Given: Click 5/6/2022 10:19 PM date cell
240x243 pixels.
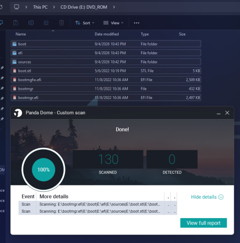Looking at the screenshot, I should point(110,71).
